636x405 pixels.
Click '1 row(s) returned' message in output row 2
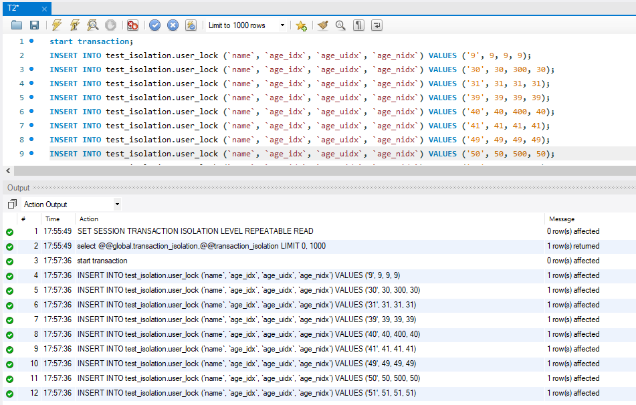pyautogui.click(x=573, y=246)
